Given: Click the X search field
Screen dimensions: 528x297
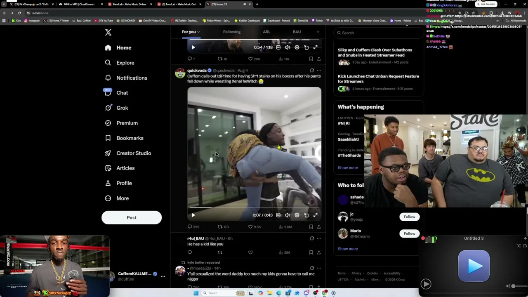Looking at the screenshot, I should 378,33.
